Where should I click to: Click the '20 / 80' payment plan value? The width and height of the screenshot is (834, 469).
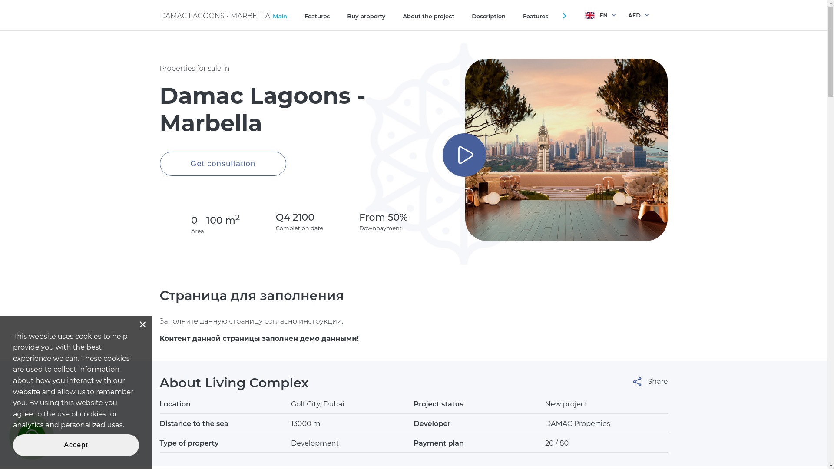(x=556, y=443)
